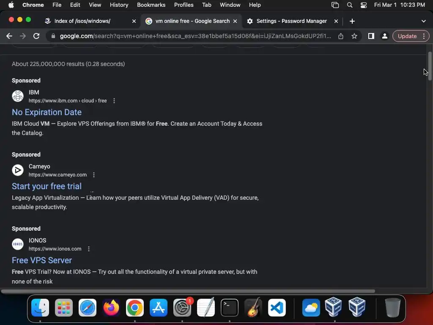This screenshot has width=433, height=325.
Task: Open Chrome profile avatar menu
Action: (384, 36)
